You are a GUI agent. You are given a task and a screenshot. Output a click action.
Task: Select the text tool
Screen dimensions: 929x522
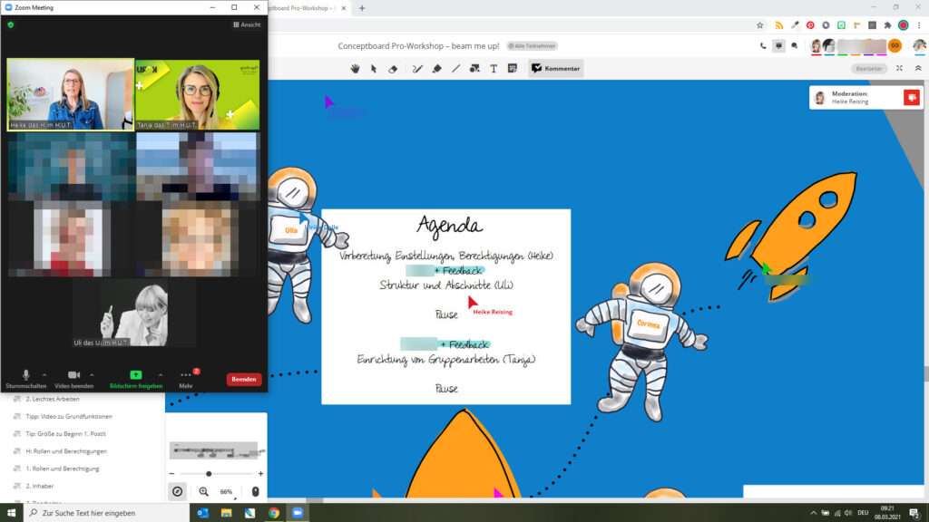494,69
